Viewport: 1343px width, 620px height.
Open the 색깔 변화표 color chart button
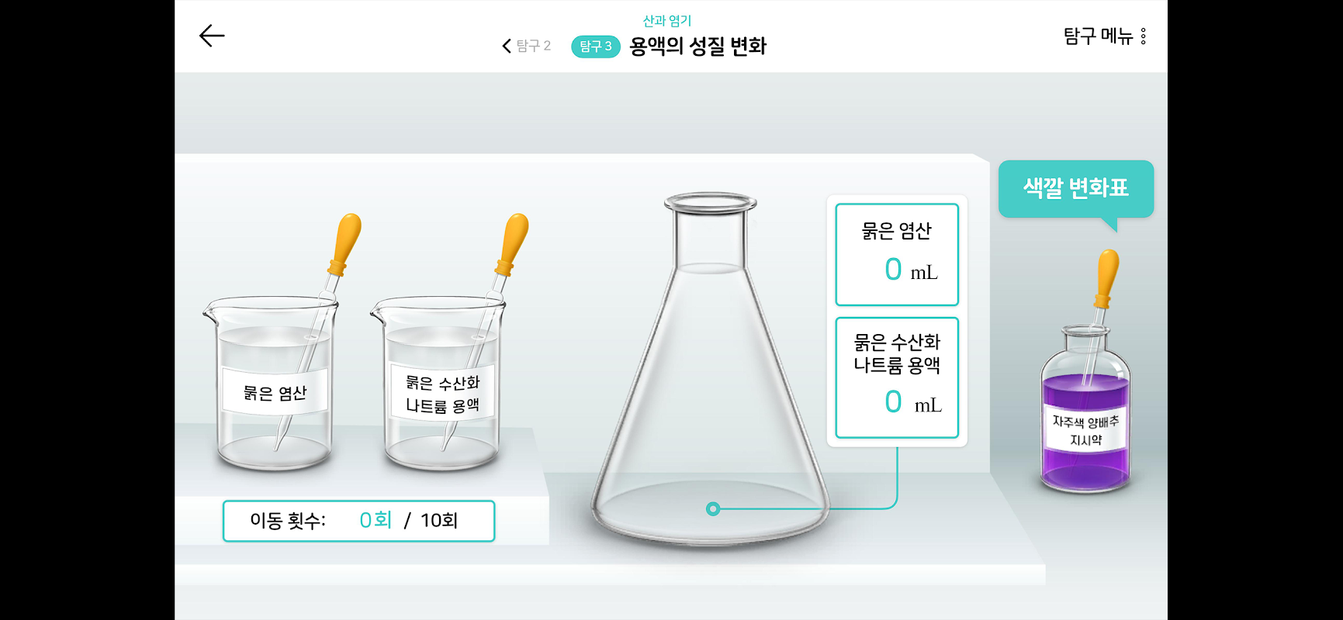pyautogui.click(x=1075, y=188)
